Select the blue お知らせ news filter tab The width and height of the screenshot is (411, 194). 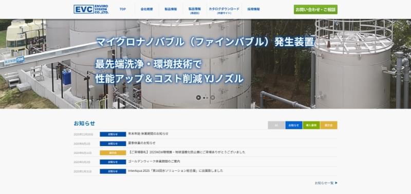click(x=293, y=125)
